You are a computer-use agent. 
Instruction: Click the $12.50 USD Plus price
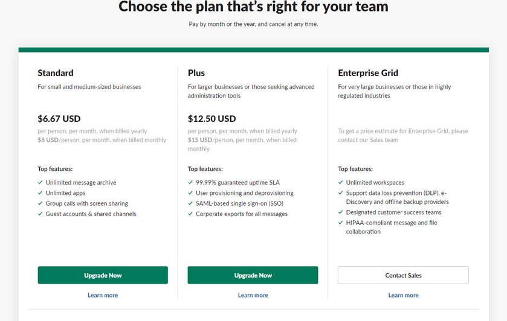[212, 118]
